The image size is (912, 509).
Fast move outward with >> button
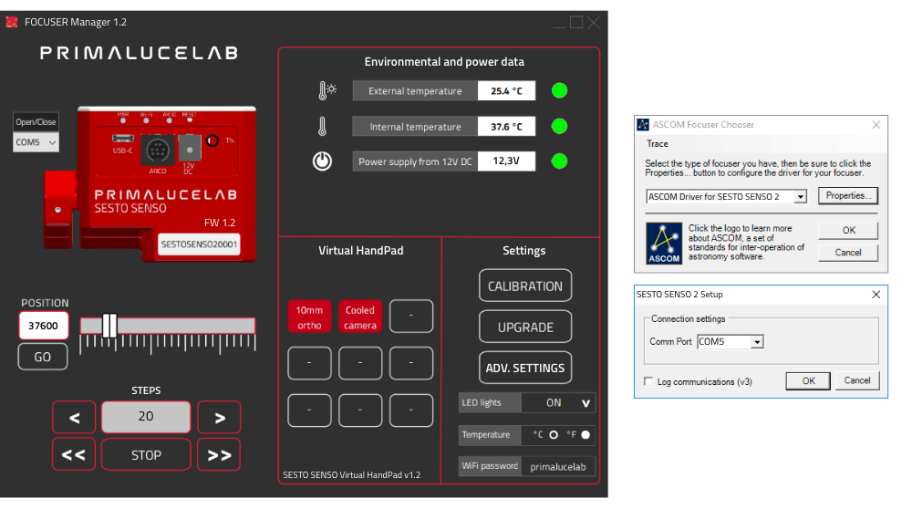[219, 454]
